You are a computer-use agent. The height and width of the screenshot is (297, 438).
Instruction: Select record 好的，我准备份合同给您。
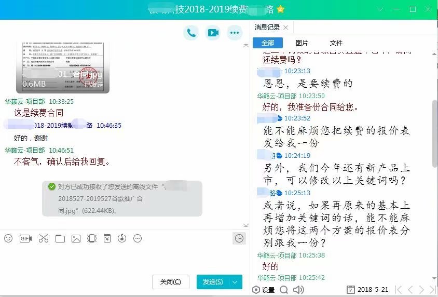(x=310, y=107)
